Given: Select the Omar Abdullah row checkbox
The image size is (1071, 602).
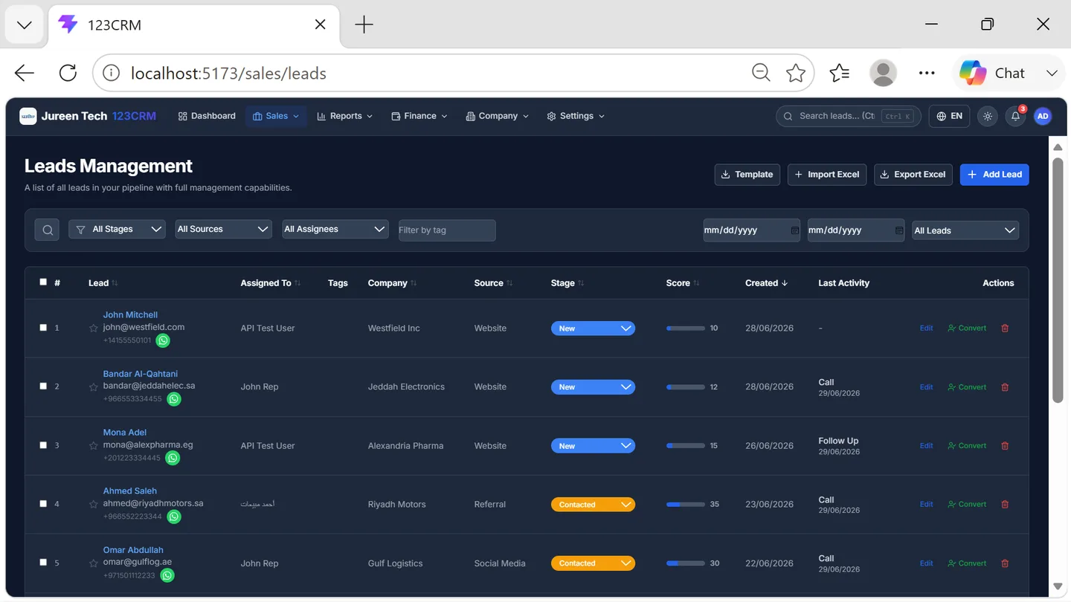Looking at the screenshot, I should (43, 562).
